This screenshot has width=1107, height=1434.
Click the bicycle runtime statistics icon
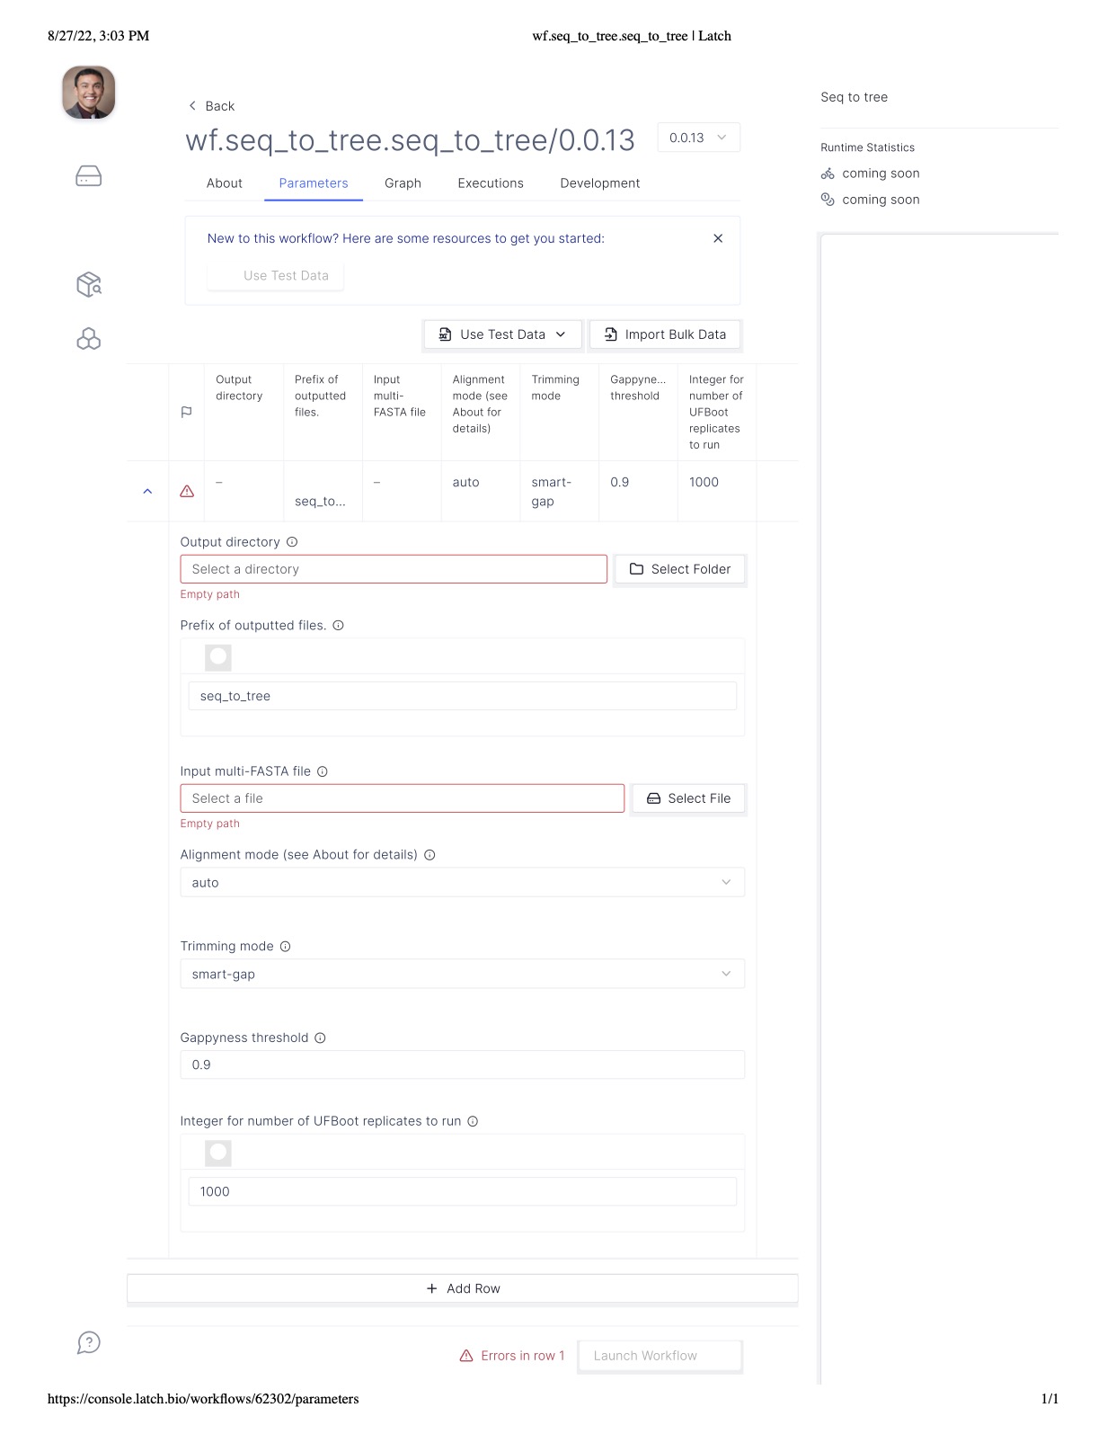pyautogui.click(x=828, y=174)
